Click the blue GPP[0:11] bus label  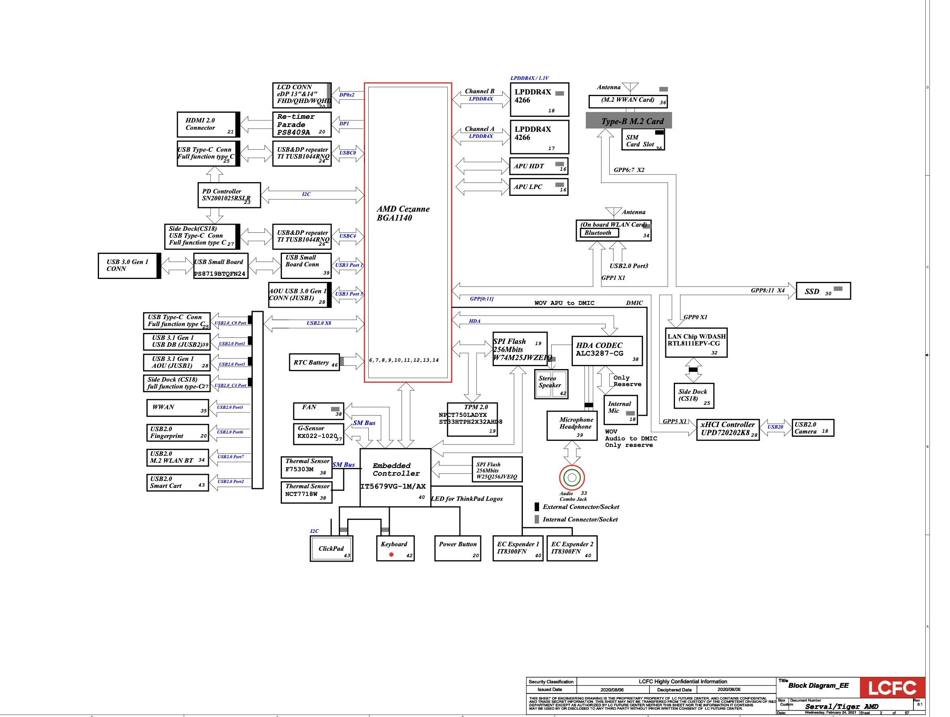pyautogui.click(x=481, y=298)
